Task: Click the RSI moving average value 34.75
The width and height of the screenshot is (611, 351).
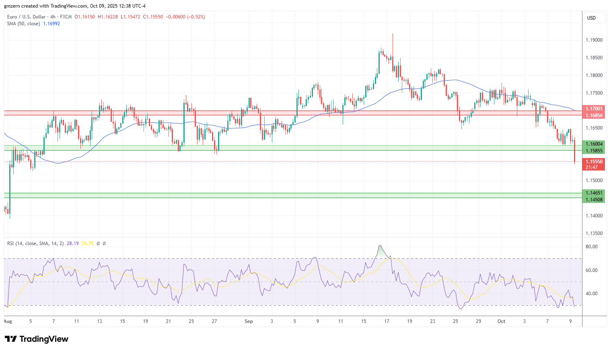Action: tap(87, 243)
